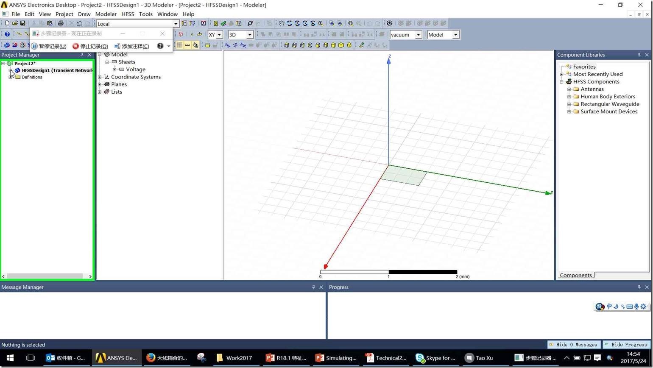653x368 pixels.
Task: Click the Draw point icon
Action: coord(192,34)
